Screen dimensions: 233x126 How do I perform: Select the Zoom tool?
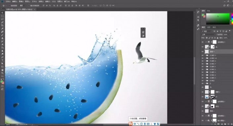2,73
